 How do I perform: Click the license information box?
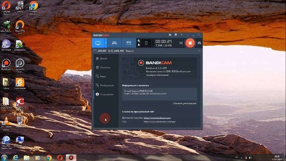pyautogui.click(x=160, y=94)
